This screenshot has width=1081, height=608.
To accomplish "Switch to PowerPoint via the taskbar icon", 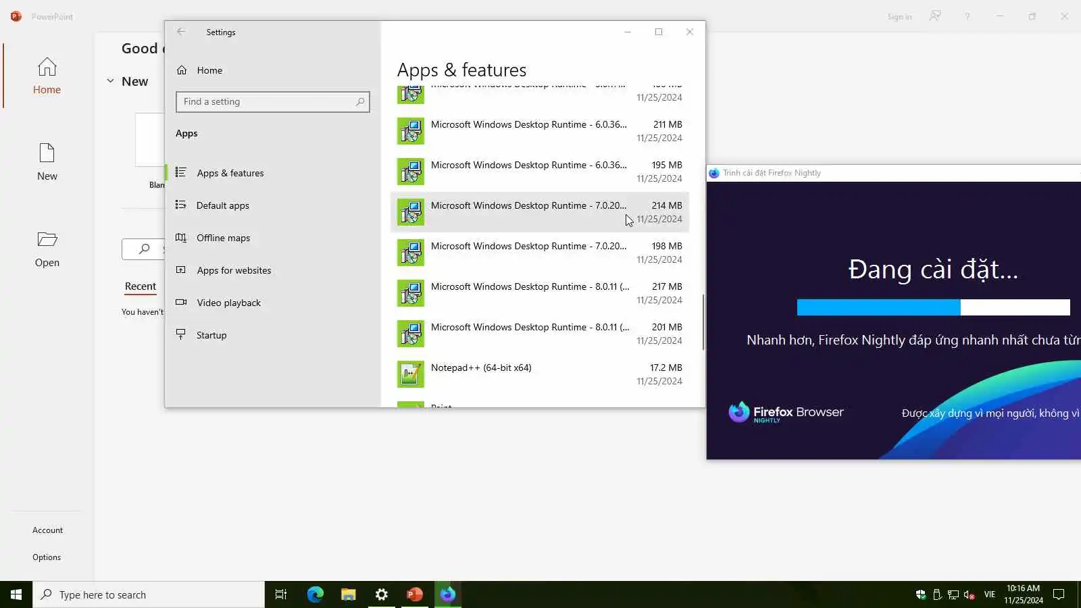I will [415, 594].
